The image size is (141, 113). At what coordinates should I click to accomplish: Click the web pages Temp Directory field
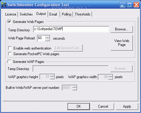tap(71, 29)
